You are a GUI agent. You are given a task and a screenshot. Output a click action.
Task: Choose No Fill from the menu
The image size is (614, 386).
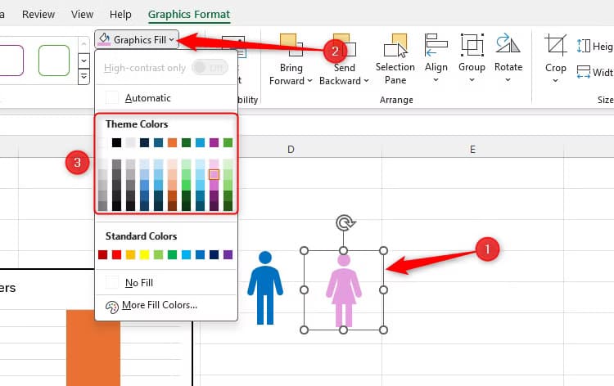tap(166, 282)
